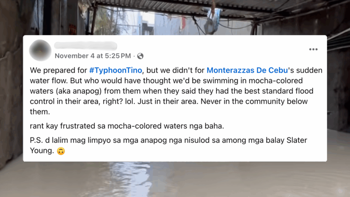Image resolution: width=350 pixels, height=197 pixels.
Task: Expand options with the three-dot control
Action: tap(313, 49)
